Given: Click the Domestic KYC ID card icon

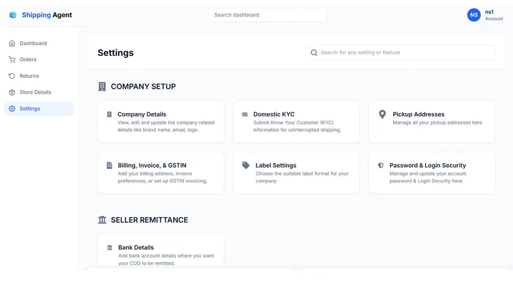Looking at the screenshot, I should [x=245, y=114].
